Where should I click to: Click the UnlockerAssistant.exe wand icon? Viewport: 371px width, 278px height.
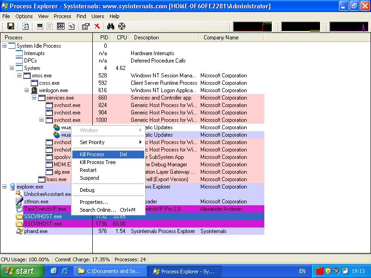[19, 194]
